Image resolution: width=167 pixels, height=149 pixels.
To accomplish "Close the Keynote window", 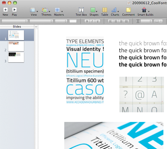I will click(4, 3).
